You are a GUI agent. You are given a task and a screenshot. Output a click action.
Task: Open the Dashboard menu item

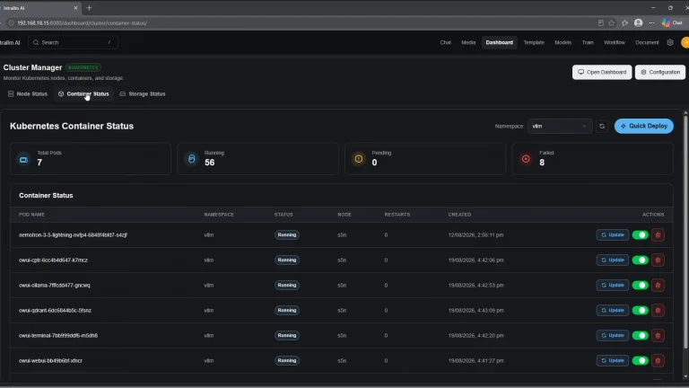[499, 43]
